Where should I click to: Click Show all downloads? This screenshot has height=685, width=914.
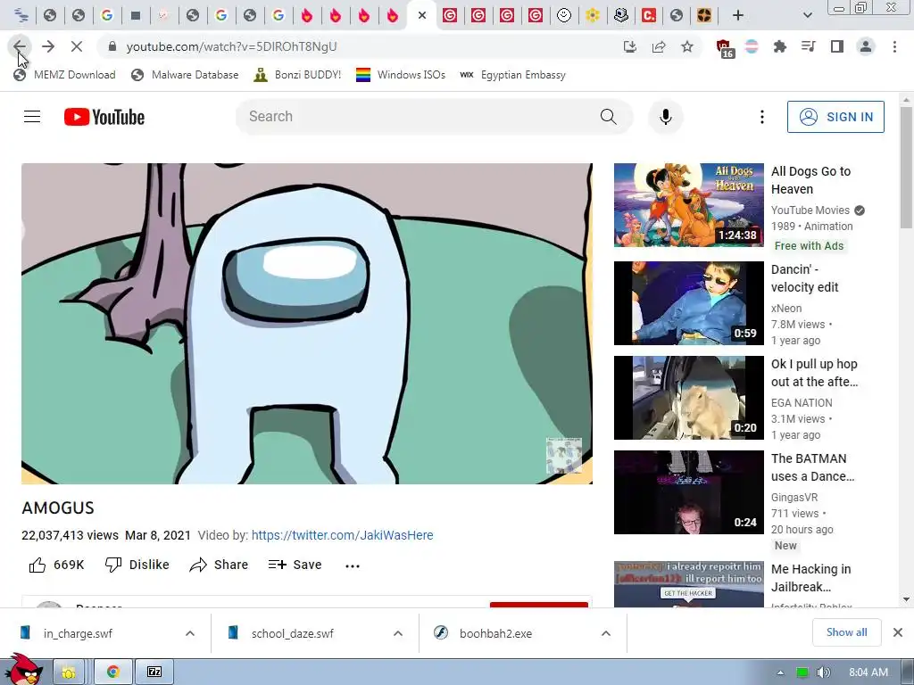[846, 632]
